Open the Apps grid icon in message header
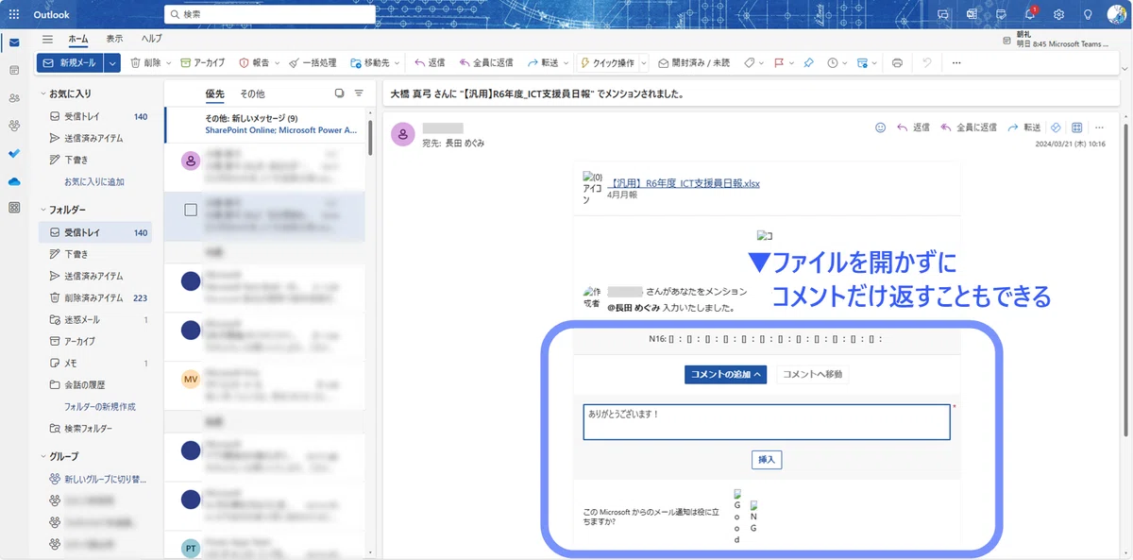 coord(1076,127)
